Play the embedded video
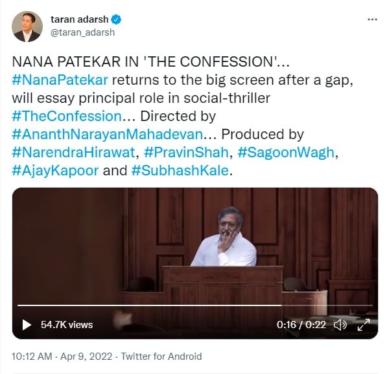389x374 pixels. pos(27,325)
